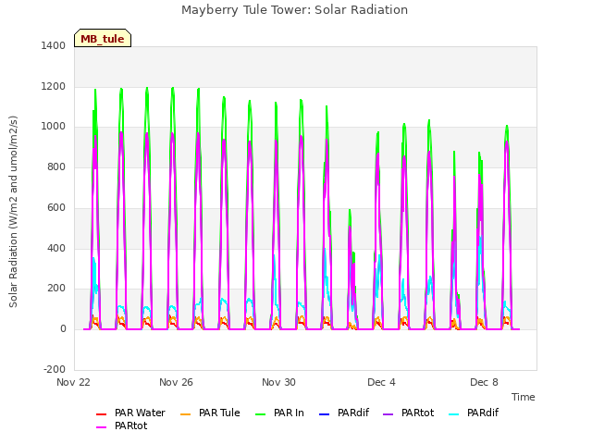Click the red PAR Water color swatch

coord(102,414)
